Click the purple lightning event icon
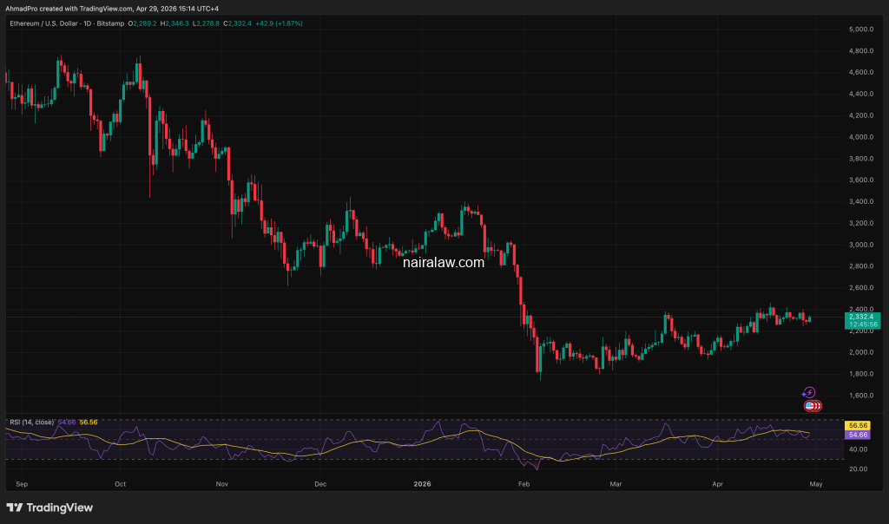 click(x=809, y=393)
